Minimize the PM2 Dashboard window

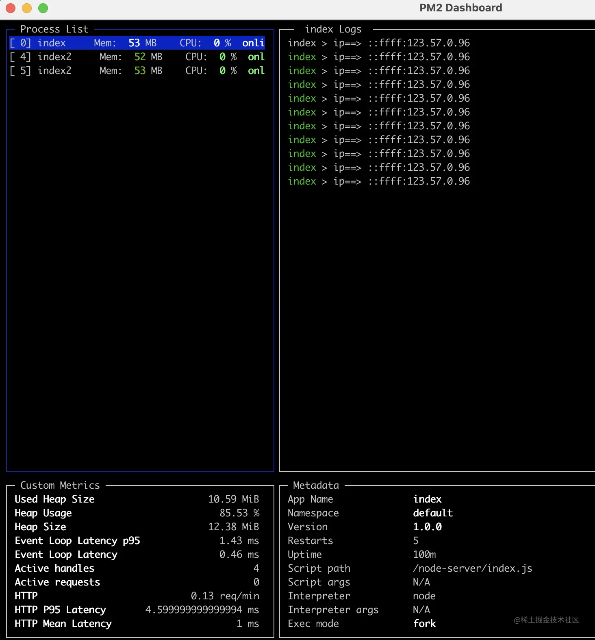click(27, 8)
